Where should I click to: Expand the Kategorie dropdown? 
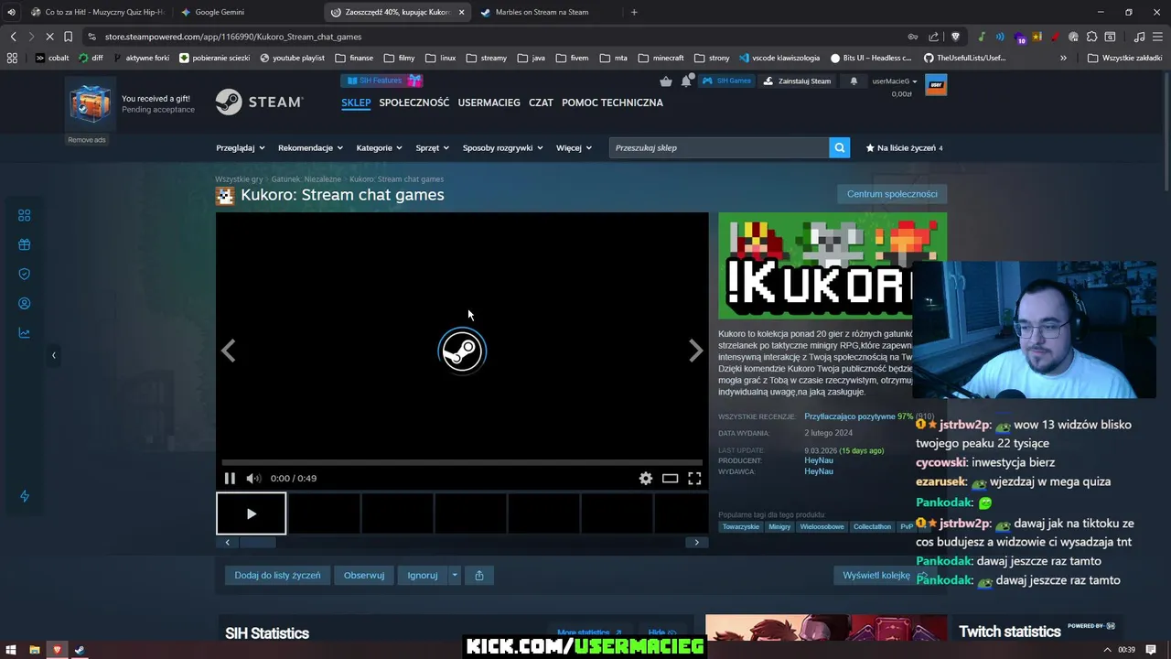[380, 147]
